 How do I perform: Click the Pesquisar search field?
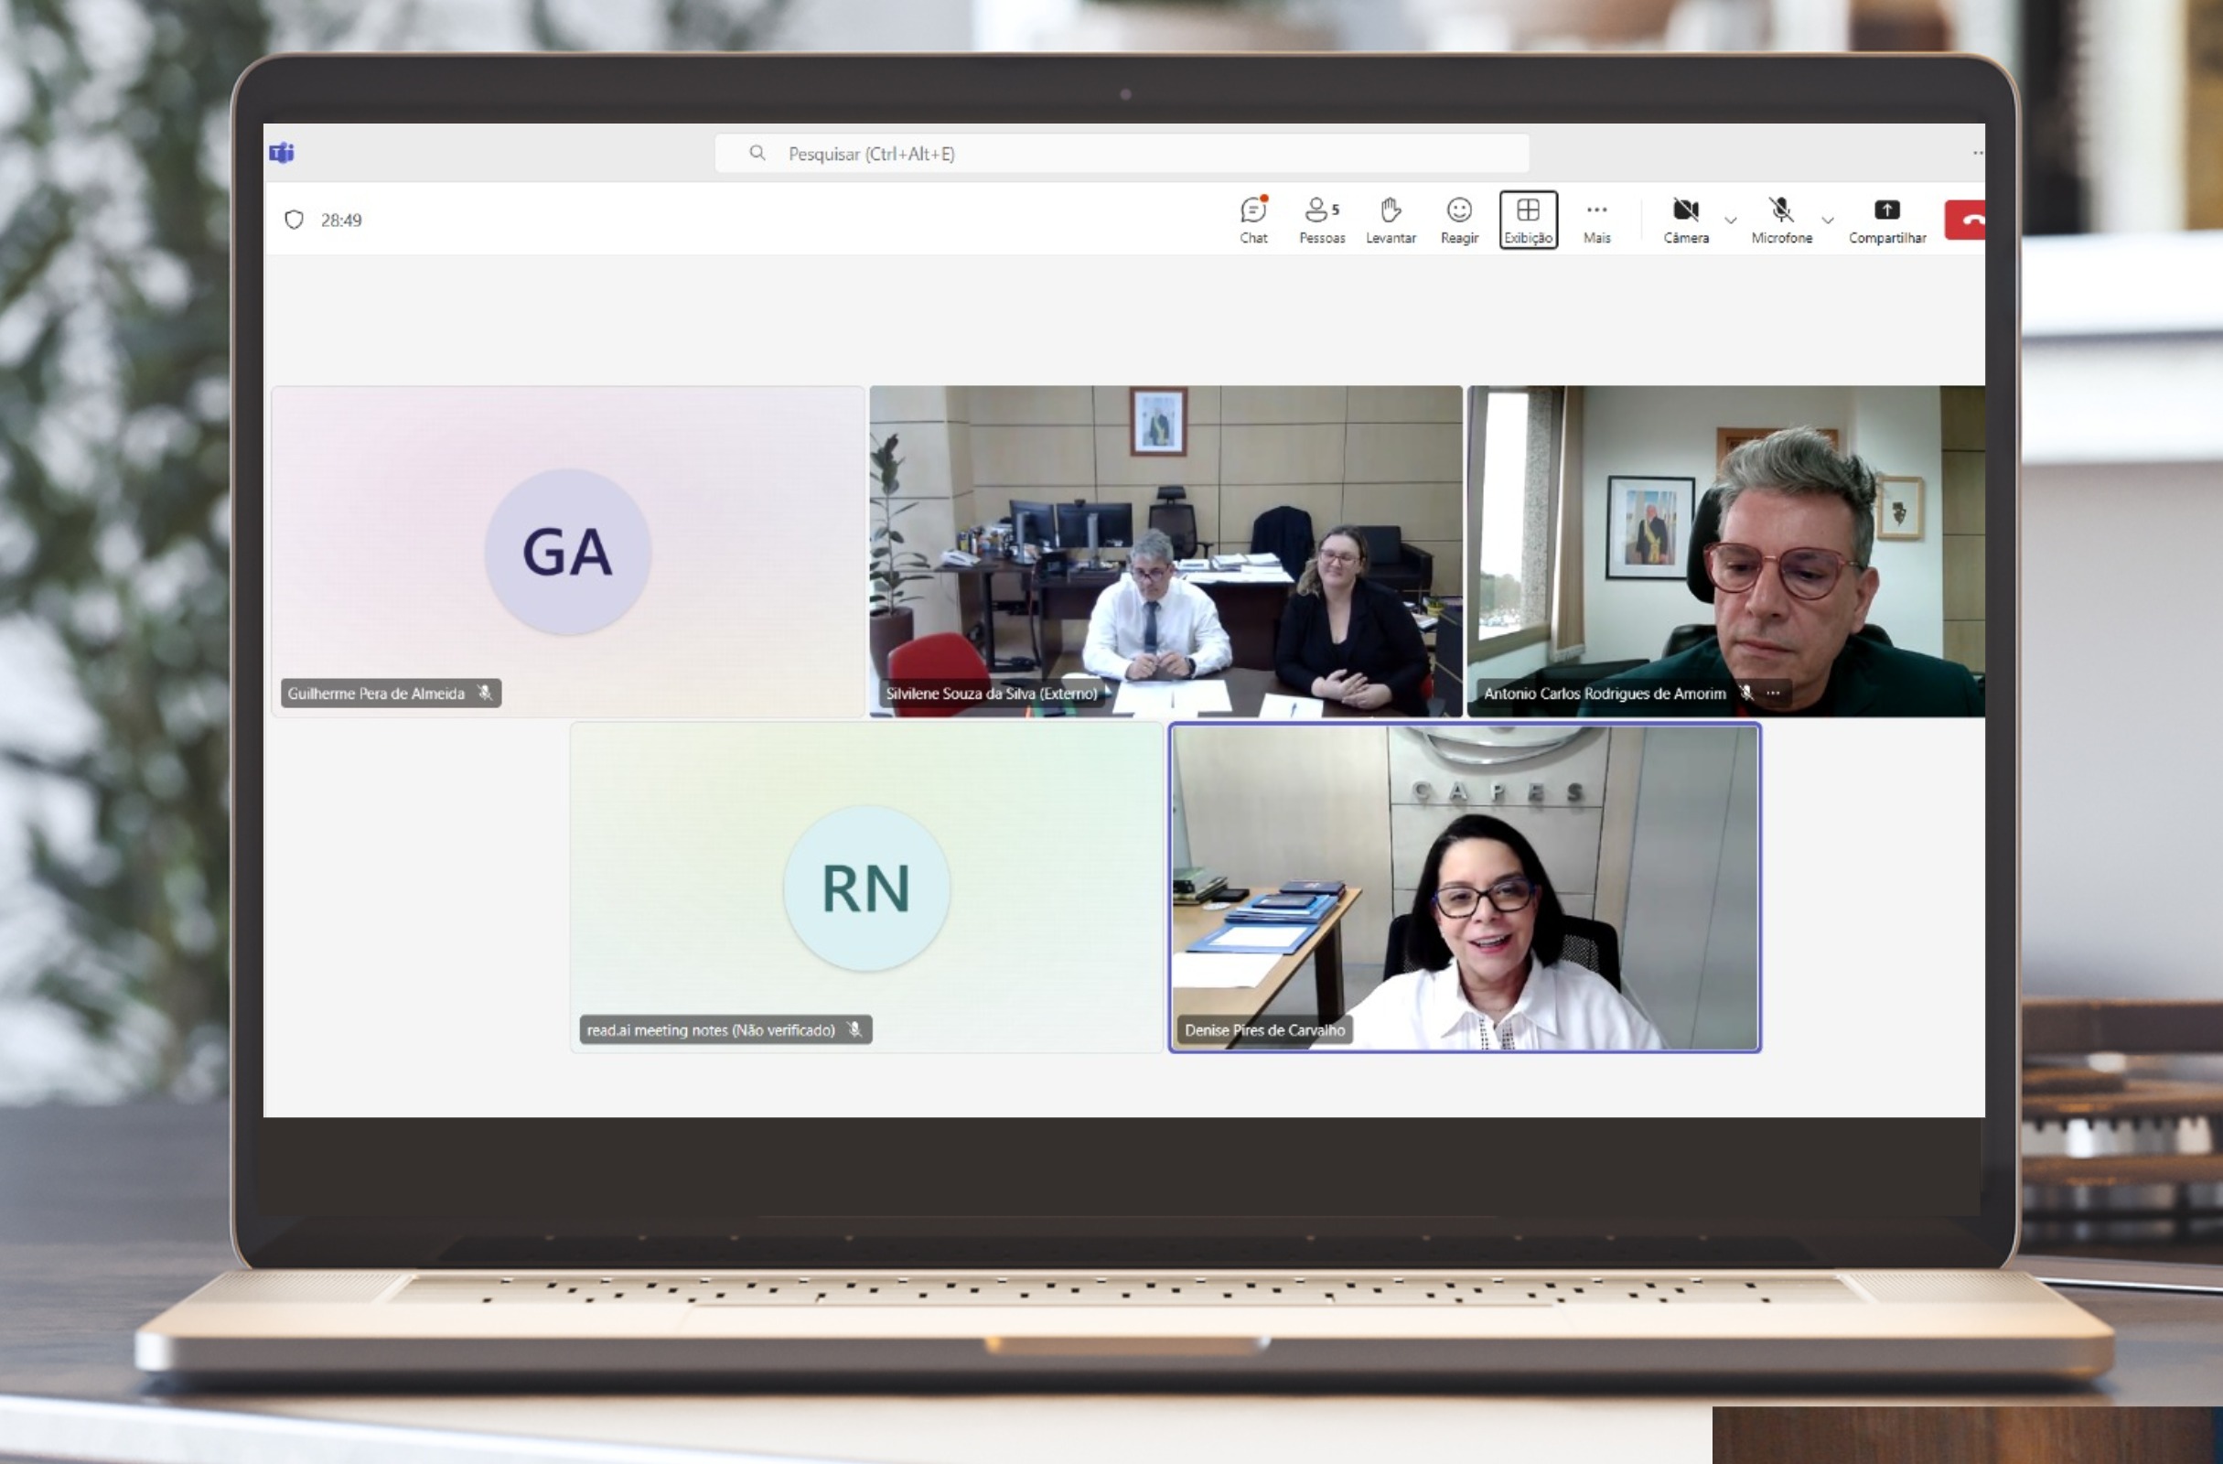[1121, 153]
